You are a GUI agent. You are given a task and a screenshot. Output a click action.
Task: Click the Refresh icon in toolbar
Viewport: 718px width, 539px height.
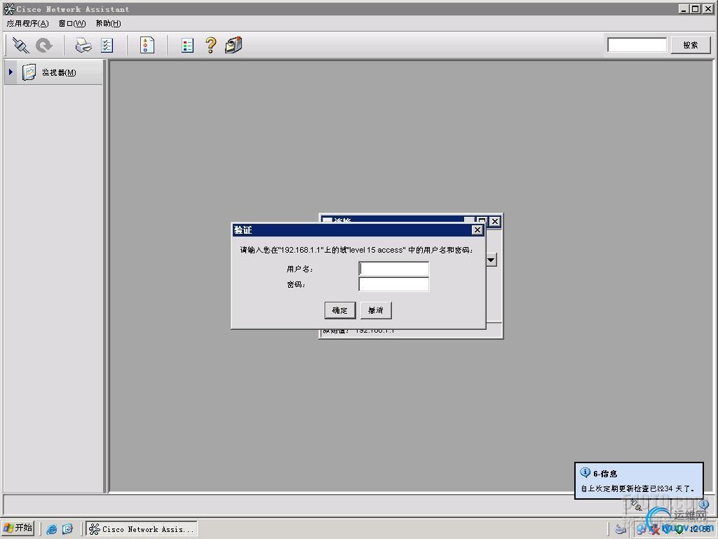44,45
